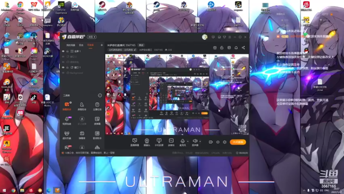Toggle visibility eye of 窗口 1 source
344x194 pixels.
pos(63,68)
